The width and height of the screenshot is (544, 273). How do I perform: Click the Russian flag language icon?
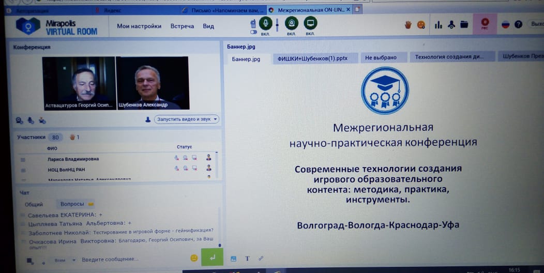(x=505, y=24)
